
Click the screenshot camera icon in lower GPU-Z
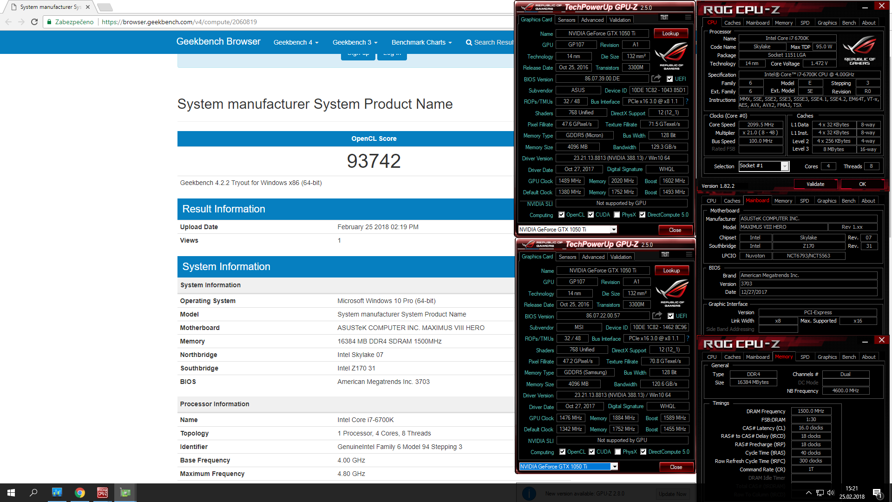pos(665,255)
